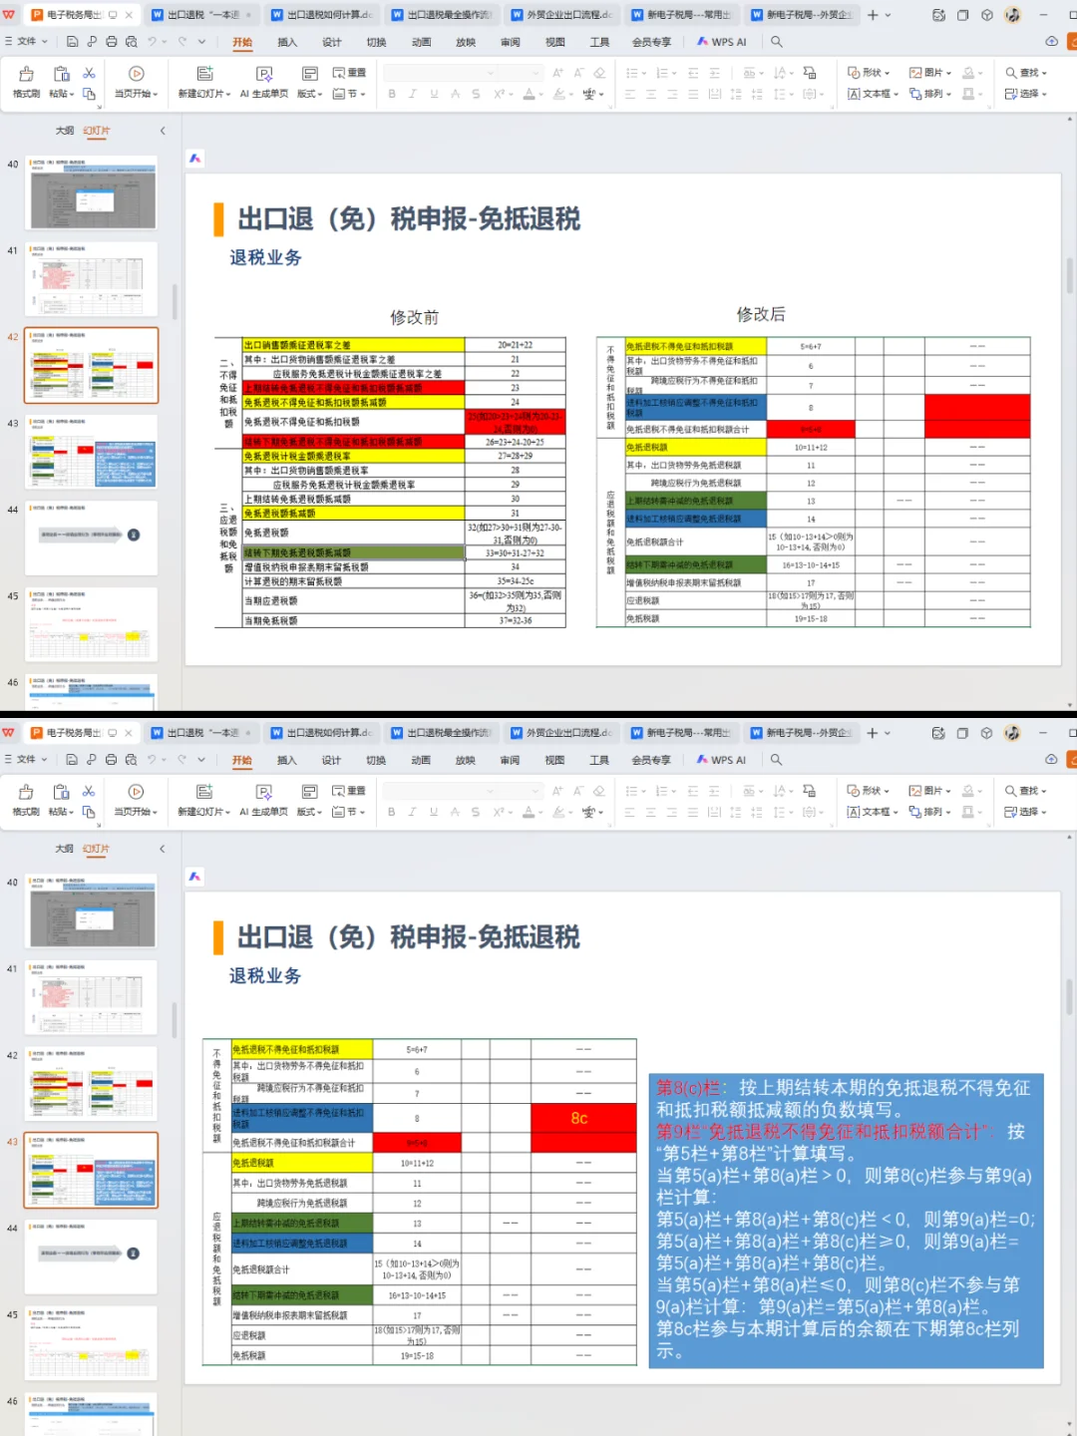Toggle italic formatting
The image size is (1077, 1436).
click(412, 93)
